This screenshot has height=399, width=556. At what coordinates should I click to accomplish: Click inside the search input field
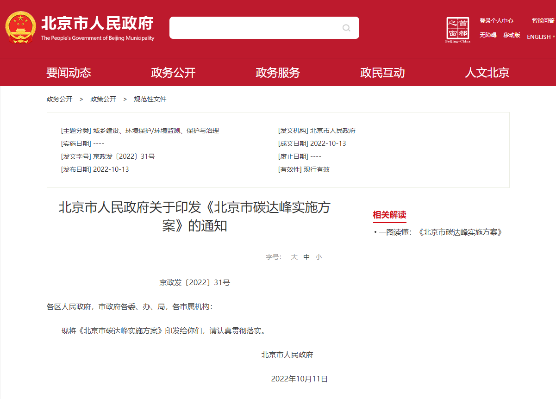click(x=255, y=28)
